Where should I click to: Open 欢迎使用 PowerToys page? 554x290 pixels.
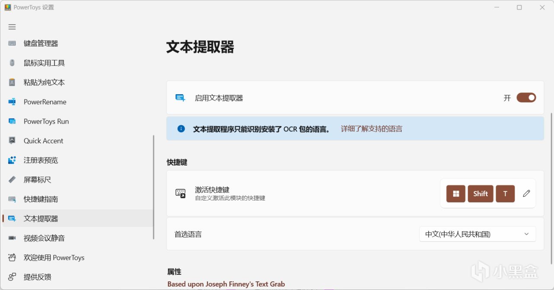point(78,258)
